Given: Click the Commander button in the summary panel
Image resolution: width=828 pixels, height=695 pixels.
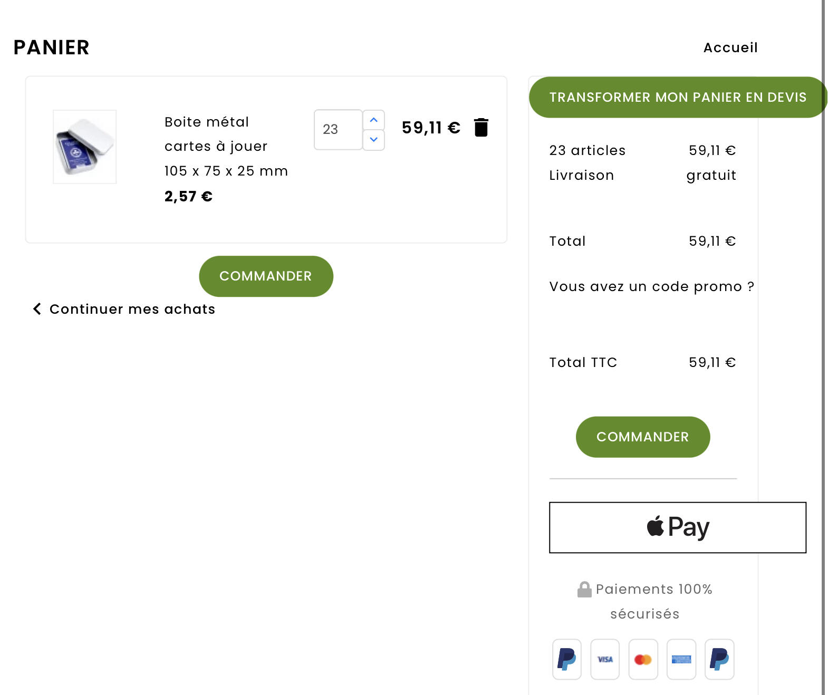Looking at the screenshot, I should (642, 437).
